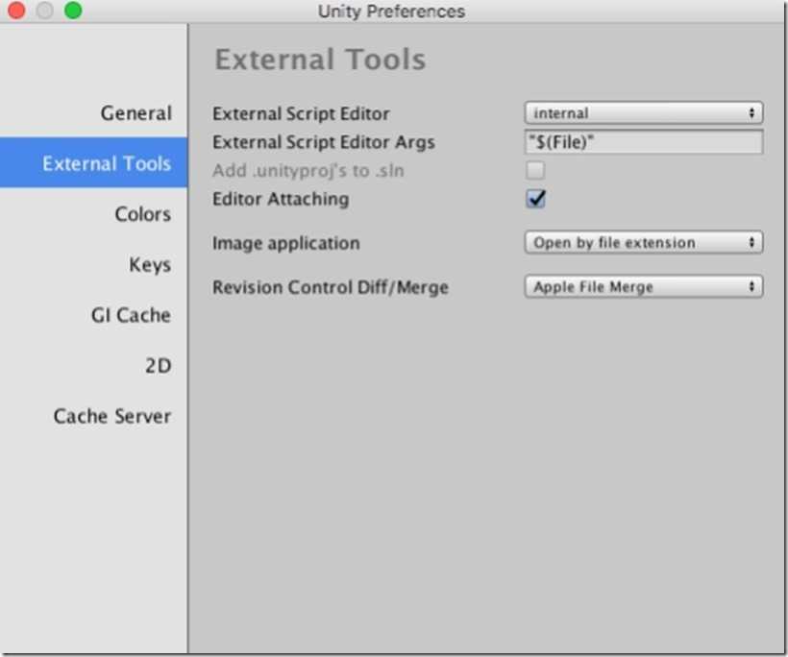The width and height of the screenshot is (788, 657).
Task: Click the External Tools heading text
Action: pyautogui.click(x=321, y=60)
